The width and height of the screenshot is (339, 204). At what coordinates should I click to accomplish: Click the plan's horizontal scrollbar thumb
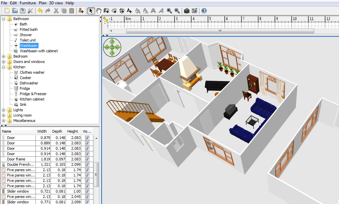(220, 31)
